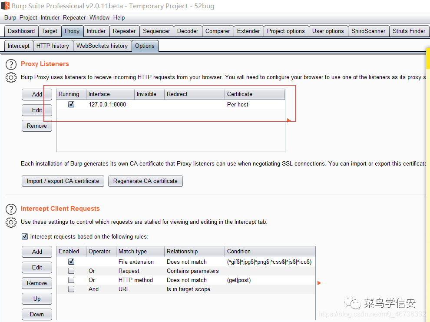Open the Struts Finder extension tab
The image size is (430, 322).
(409, 31)
